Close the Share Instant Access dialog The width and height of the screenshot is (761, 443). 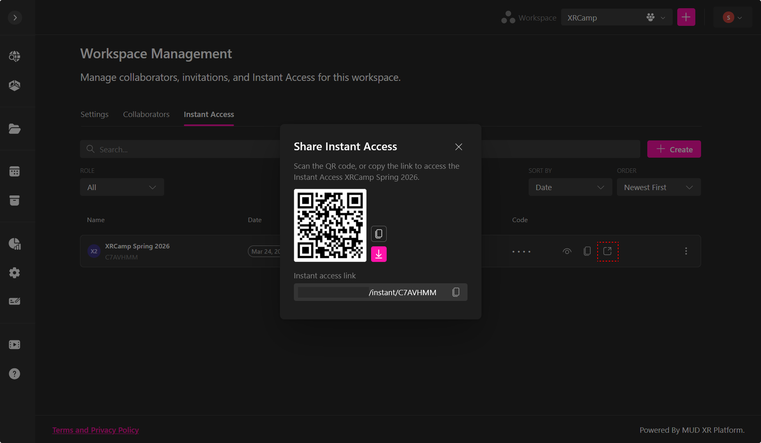pyautogui.click(x=458, y=147)
